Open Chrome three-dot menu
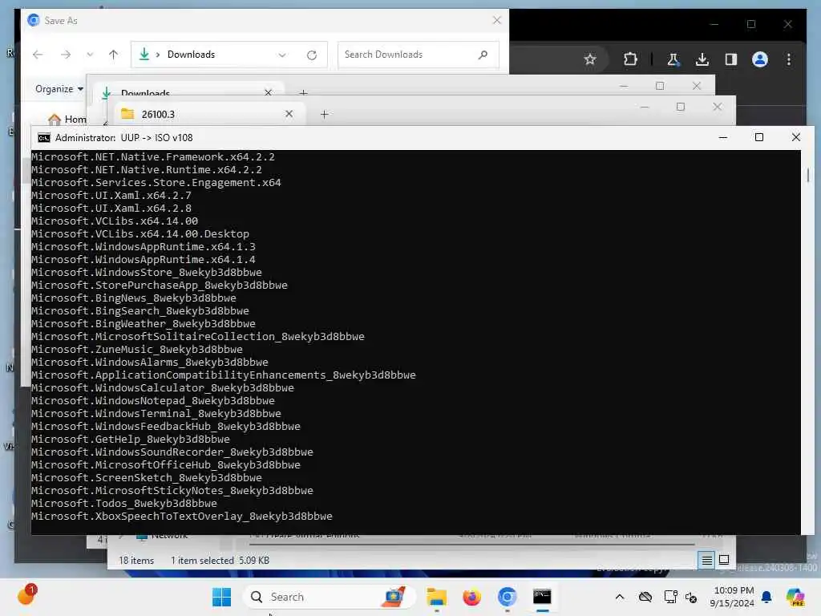Screen dimensions: 821x616 789,59
